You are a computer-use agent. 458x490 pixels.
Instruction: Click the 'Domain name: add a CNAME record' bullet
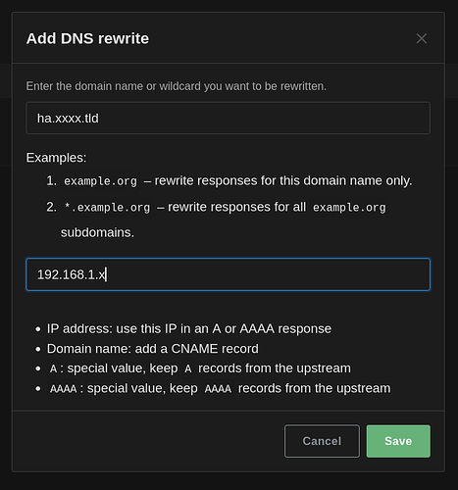(153, 349)
